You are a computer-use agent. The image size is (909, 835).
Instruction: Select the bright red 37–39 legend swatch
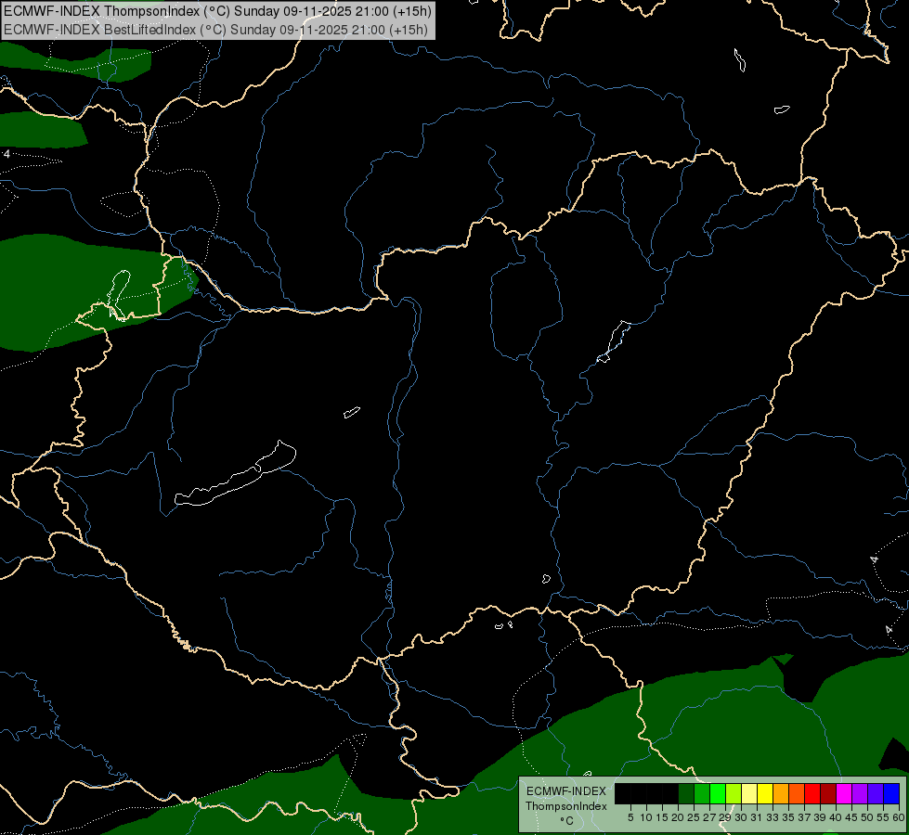click(812, 793)
